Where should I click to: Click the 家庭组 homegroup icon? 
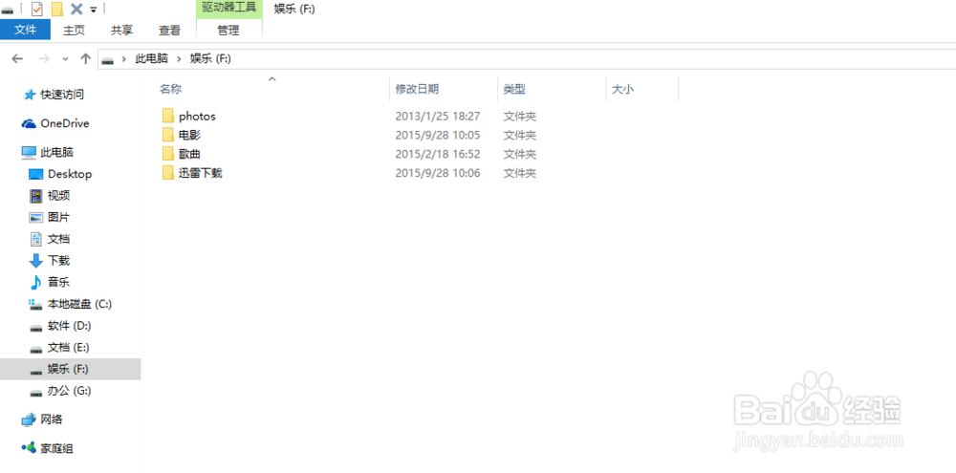(29, 448)
